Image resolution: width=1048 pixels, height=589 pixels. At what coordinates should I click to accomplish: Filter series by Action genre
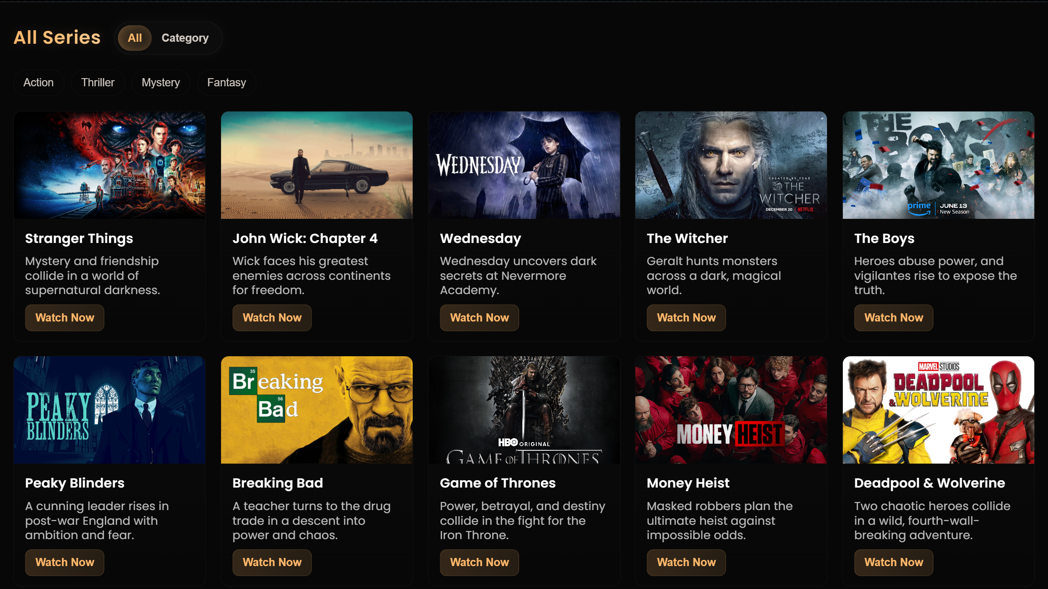click(38, 83)
